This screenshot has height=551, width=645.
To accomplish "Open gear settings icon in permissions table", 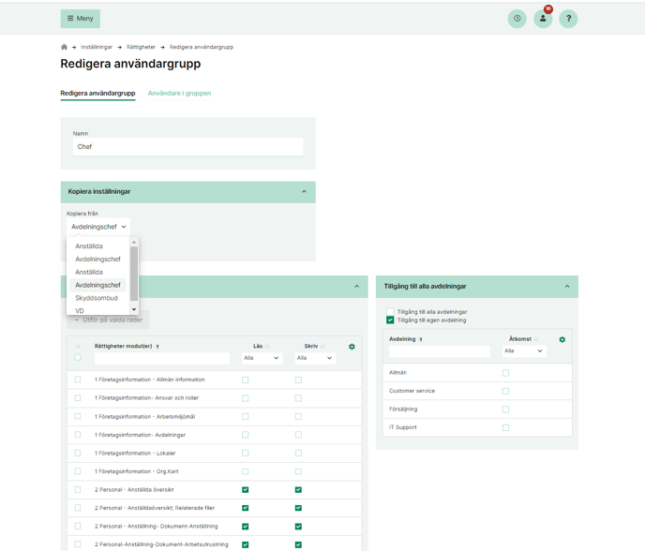I will [352, 347].
